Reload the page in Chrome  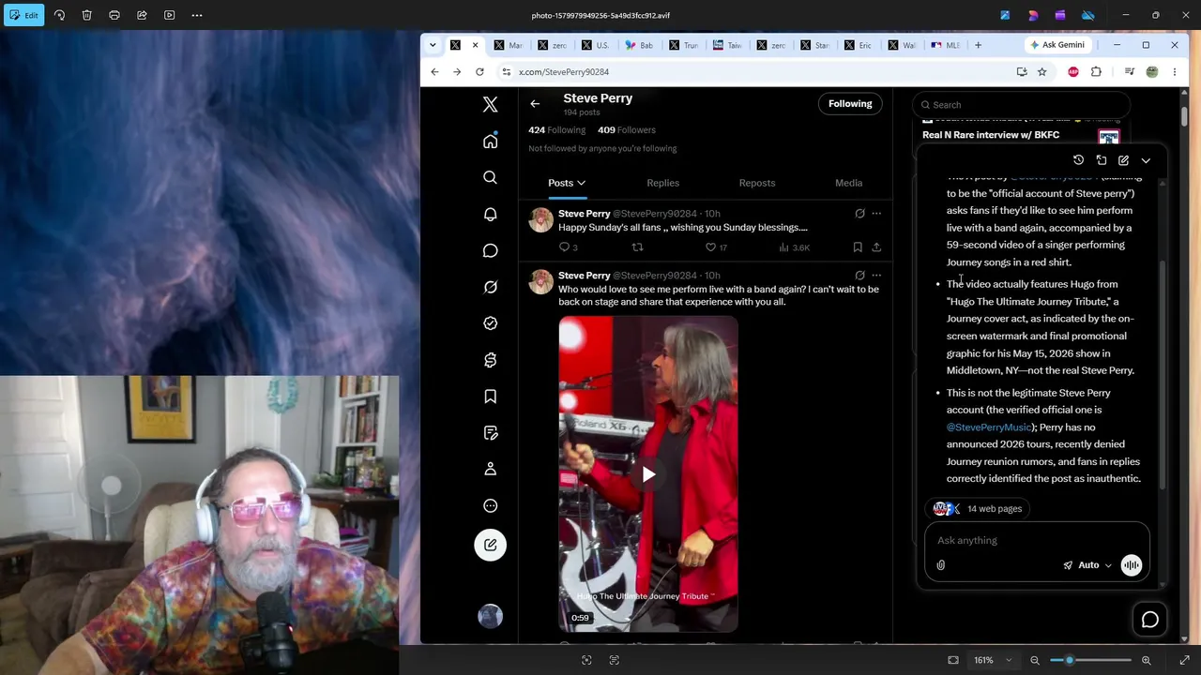479,72
